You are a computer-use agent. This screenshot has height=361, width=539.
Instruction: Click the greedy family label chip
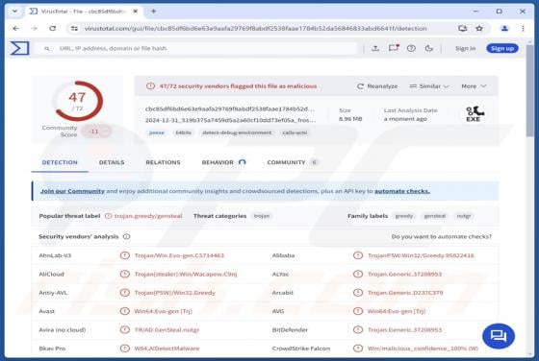pos(404,216)
